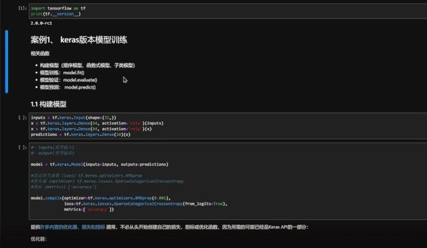Click the line 'model = tf.keras.Model(inputs=inputs, outputs=predictions)'
The height and width of the screenshot is (248, 427).
(100, 165)
